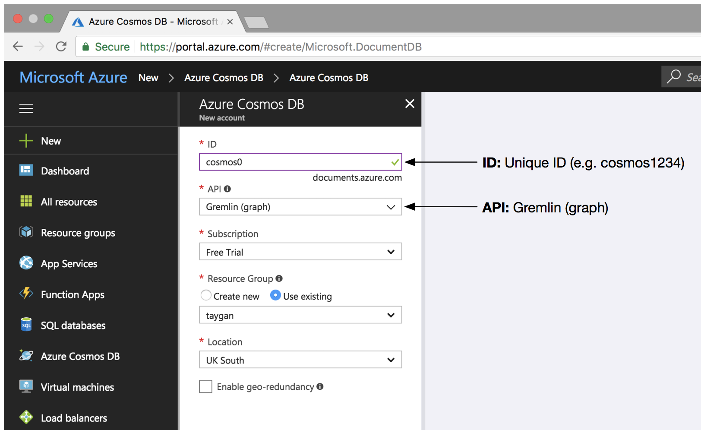Image resolution: width=701 pixels, height=430 pixels.
Task: Open the Location UK South dropdown
Action: pos(300,360)
